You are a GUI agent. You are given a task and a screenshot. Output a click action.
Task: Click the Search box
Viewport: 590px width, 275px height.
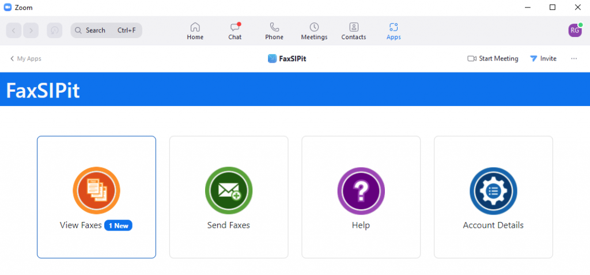107,31
